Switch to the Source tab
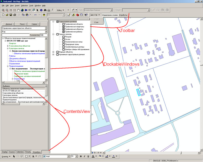The width and height of the screenshot is (203, 162). [12, 152]
